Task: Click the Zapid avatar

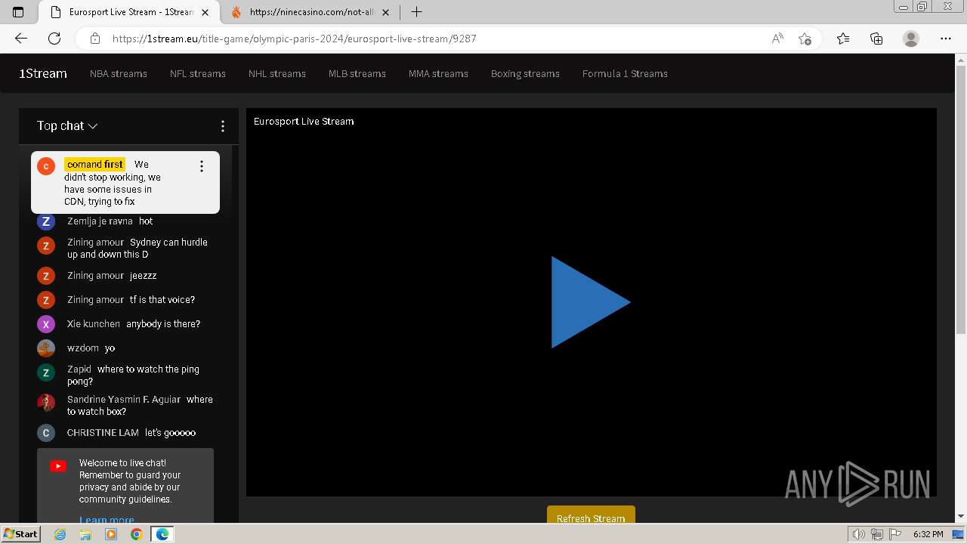Action: 46,372
